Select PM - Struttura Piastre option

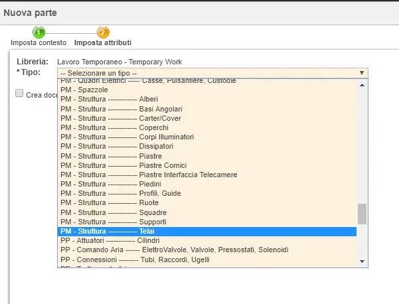(x=207, y=156)
